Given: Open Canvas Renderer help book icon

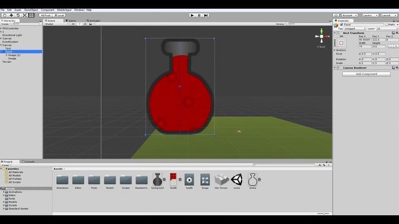Looking at the screenshot, I should pyautogui.click(x=393, y=68).
